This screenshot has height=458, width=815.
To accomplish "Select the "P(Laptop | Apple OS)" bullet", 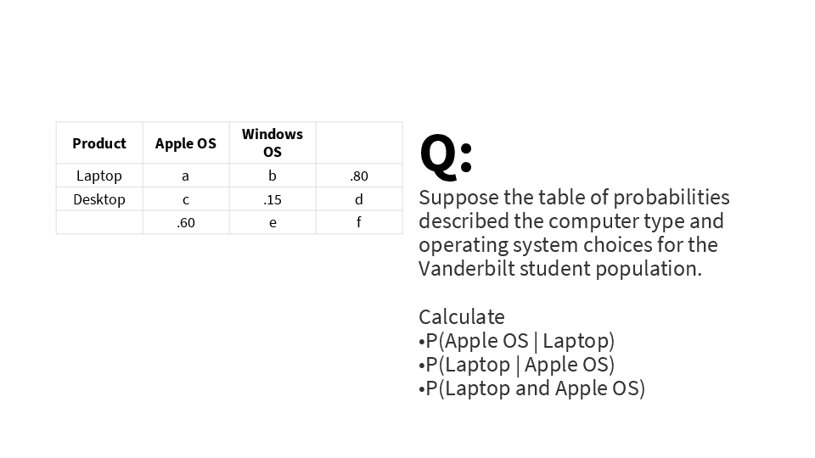I will 517,364.
